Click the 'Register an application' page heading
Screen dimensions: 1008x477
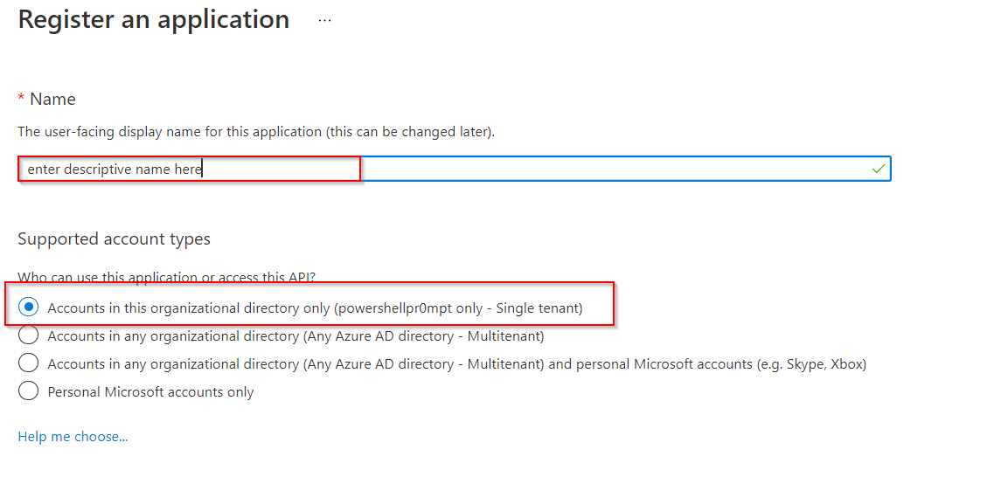click(154, 20)
